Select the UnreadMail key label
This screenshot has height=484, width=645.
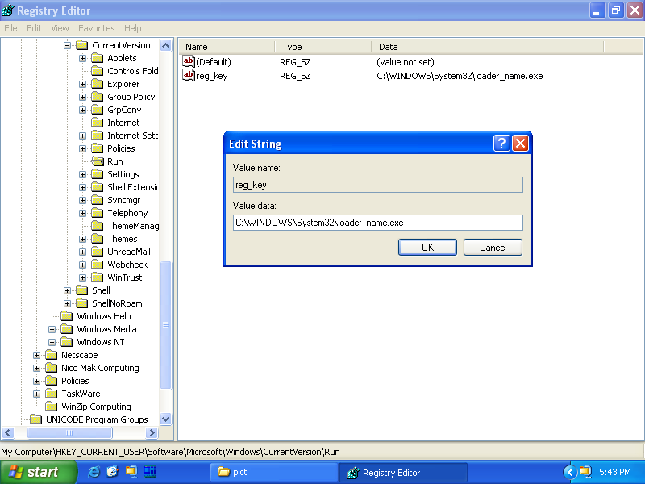tap(129, 252)
